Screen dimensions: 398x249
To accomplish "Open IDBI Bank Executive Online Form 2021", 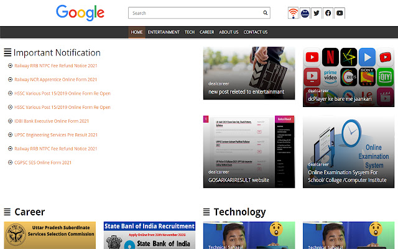I will click(52, 121).
